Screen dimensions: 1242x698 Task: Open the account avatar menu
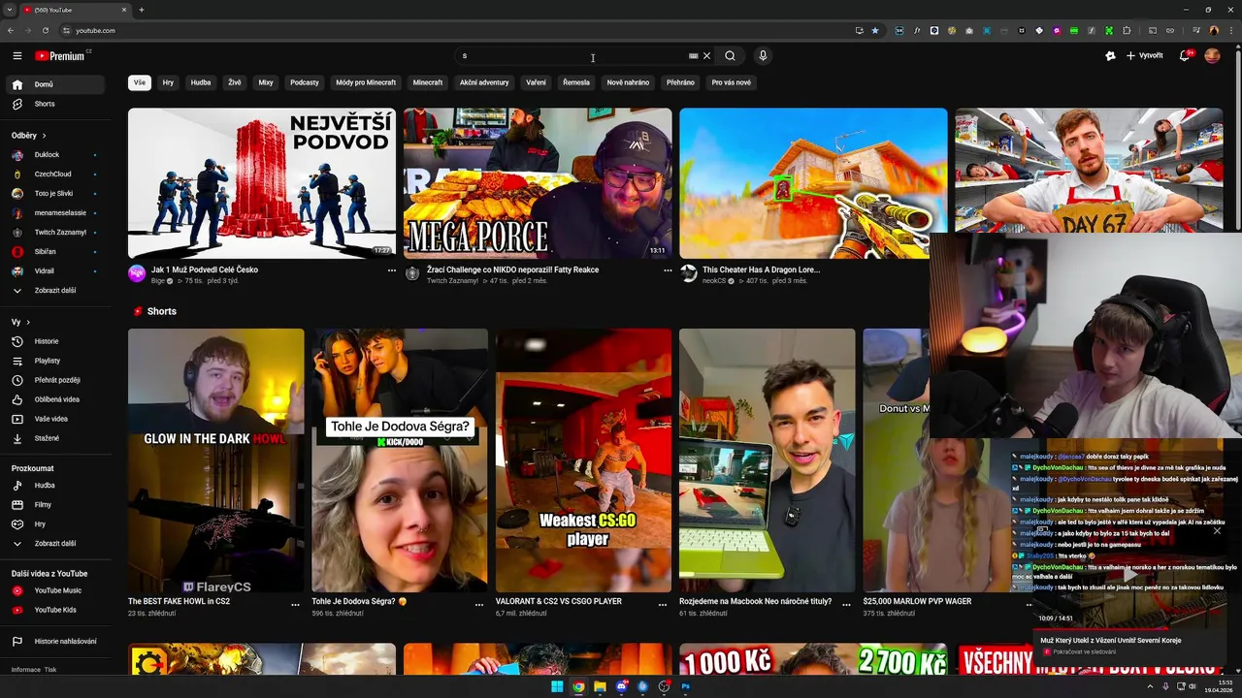pyautogui.click(x=1212, y=56)
